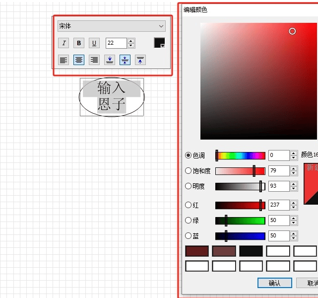318x298 pixels.
Task: Align text to the top
Action: click(x=140, y=60)
